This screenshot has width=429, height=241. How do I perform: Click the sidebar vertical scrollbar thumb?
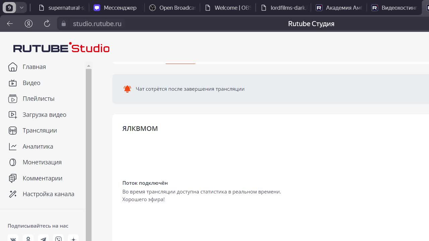point(88,155)
